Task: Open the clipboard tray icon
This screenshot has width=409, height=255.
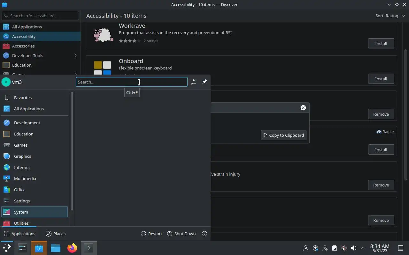Action: 334,248
